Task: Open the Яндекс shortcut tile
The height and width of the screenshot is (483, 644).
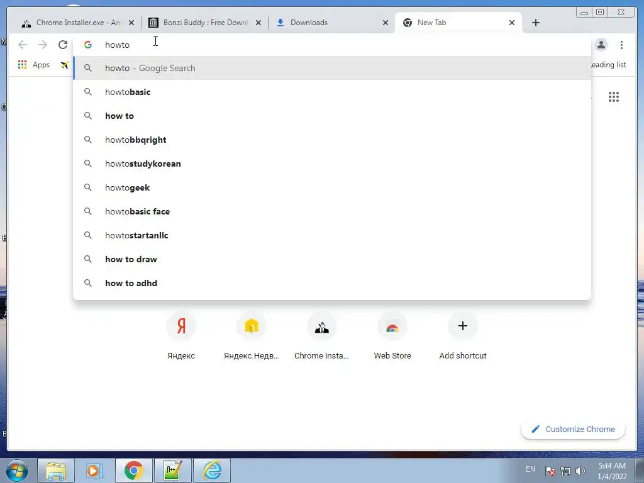Action: click(x=181, y=336)
